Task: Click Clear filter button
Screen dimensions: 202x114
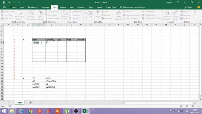Action: 105,12
